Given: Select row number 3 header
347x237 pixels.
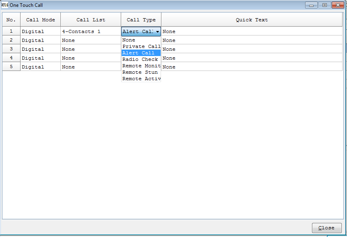Looking at the screenshot, I should click(11, 49).
